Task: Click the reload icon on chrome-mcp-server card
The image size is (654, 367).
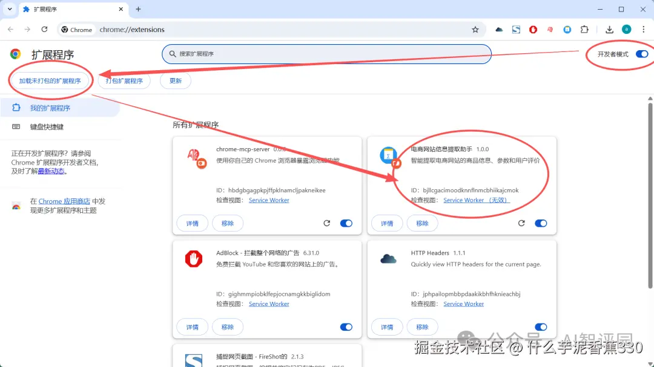Action: pos(327,223)
